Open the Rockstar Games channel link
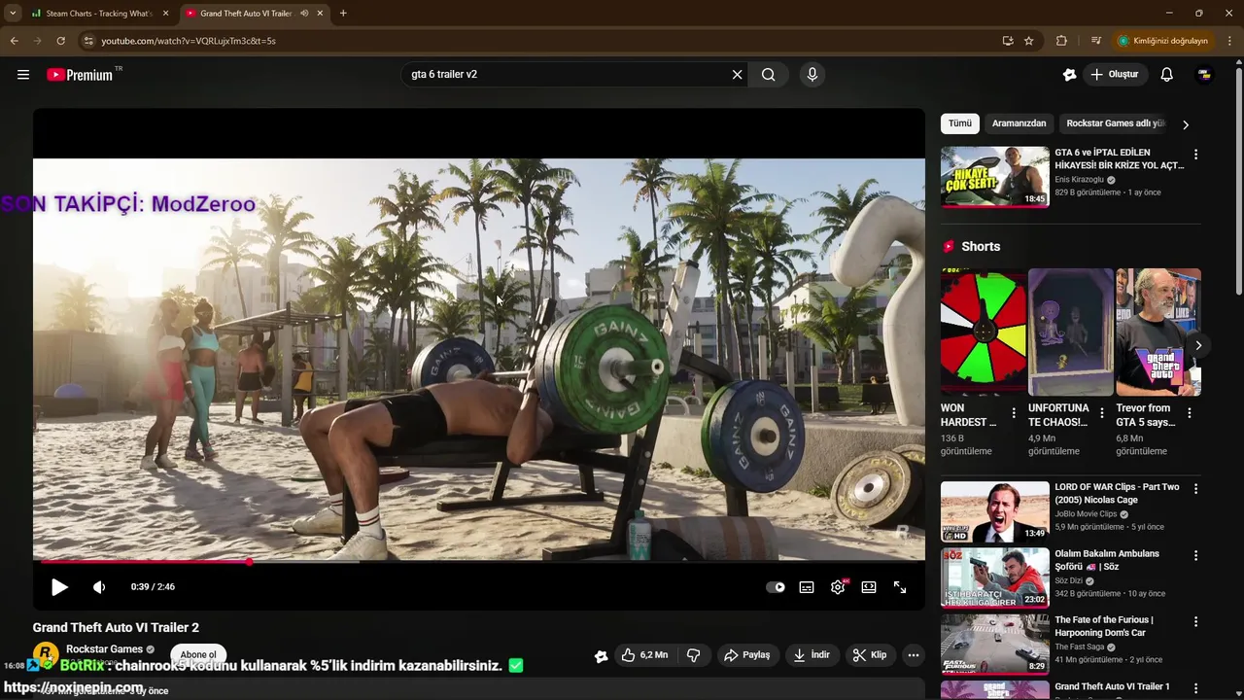Screen dimensions: 1244x700 pyautogui.click(x=105, y=648)
